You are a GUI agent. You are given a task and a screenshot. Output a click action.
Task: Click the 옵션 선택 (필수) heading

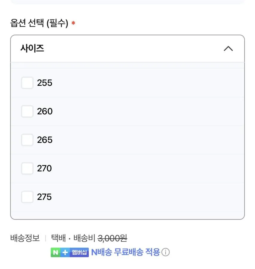39,23
